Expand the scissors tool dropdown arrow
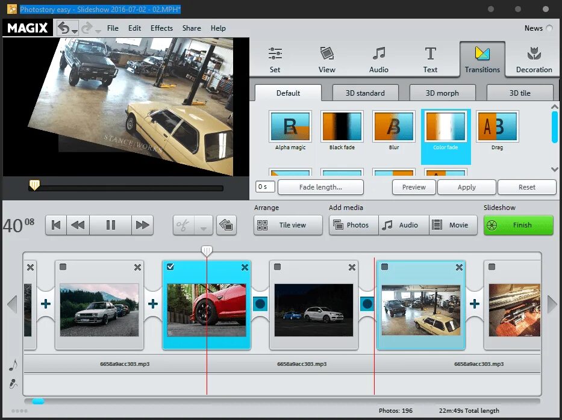 (x=203, y=229)
